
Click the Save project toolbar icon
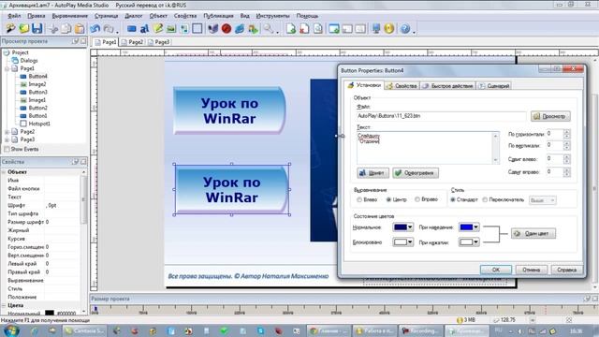37,29
